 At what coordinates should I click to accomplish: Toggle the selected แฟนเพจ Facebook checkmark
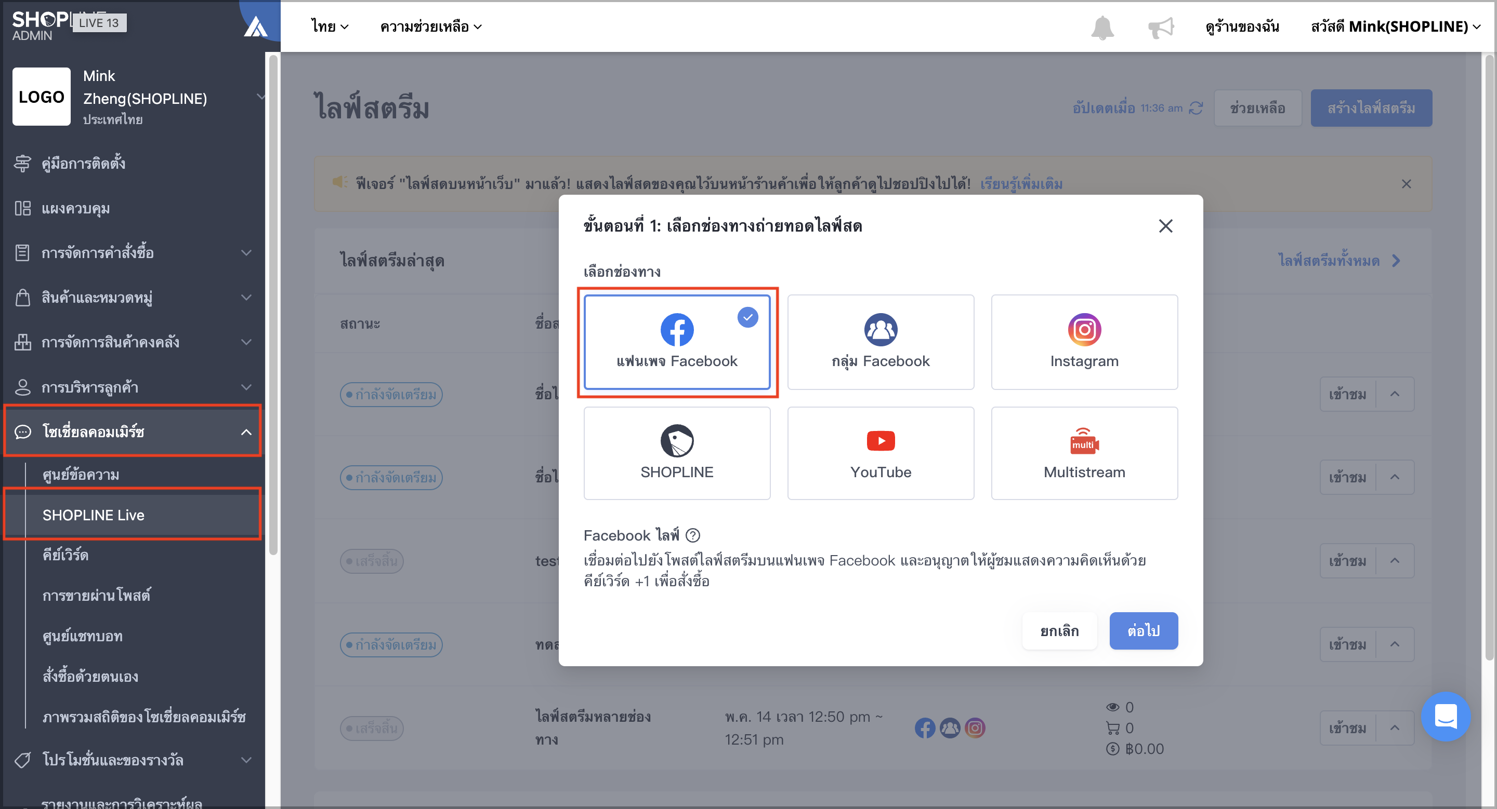click(748, 317)
